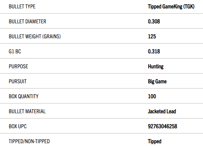The image size is (203, 146).
Task: Click the BOX QUANTITY label
Action: click(24, 97)
